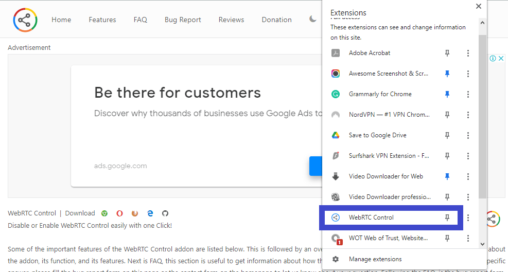Pin the WebRTC Control extension
508x272 pixels.
pos(447,217)
